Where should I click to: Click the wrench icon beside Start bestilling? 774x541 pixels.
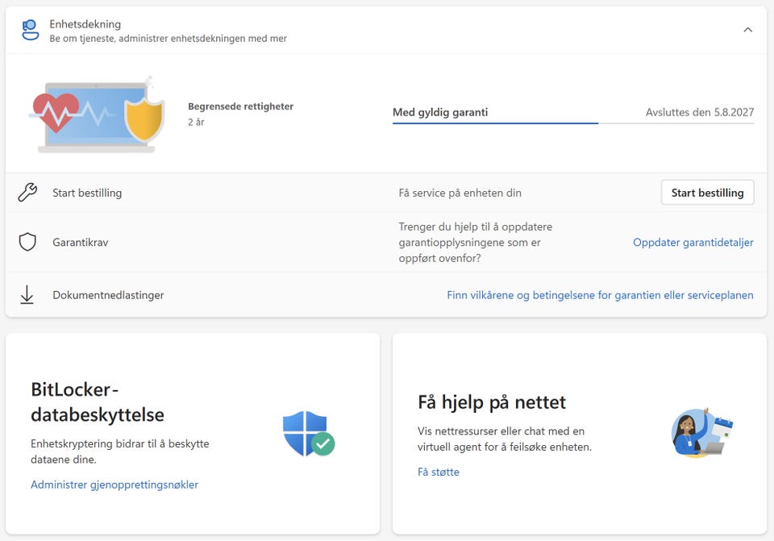27,193
